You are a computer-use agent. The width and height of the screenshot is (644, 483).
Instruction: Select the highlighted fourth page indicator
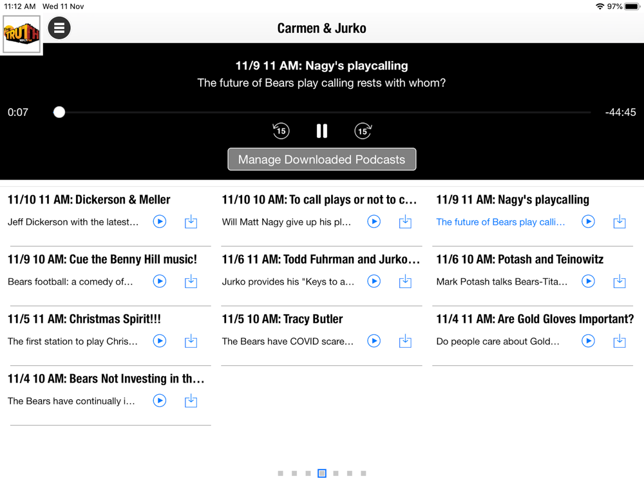[x=322, y=473]
